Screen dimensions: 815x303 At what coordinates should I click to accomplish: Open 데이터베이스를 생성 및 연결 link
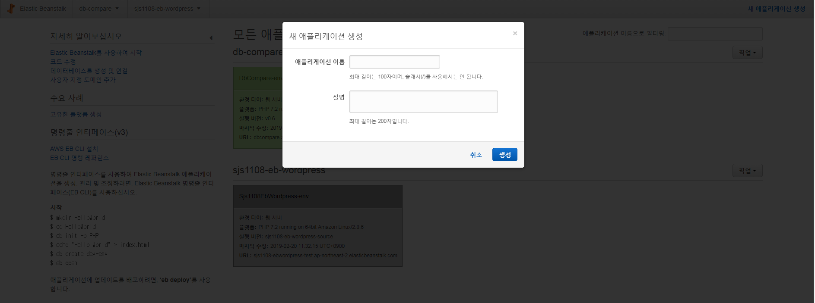coord(89,71)
